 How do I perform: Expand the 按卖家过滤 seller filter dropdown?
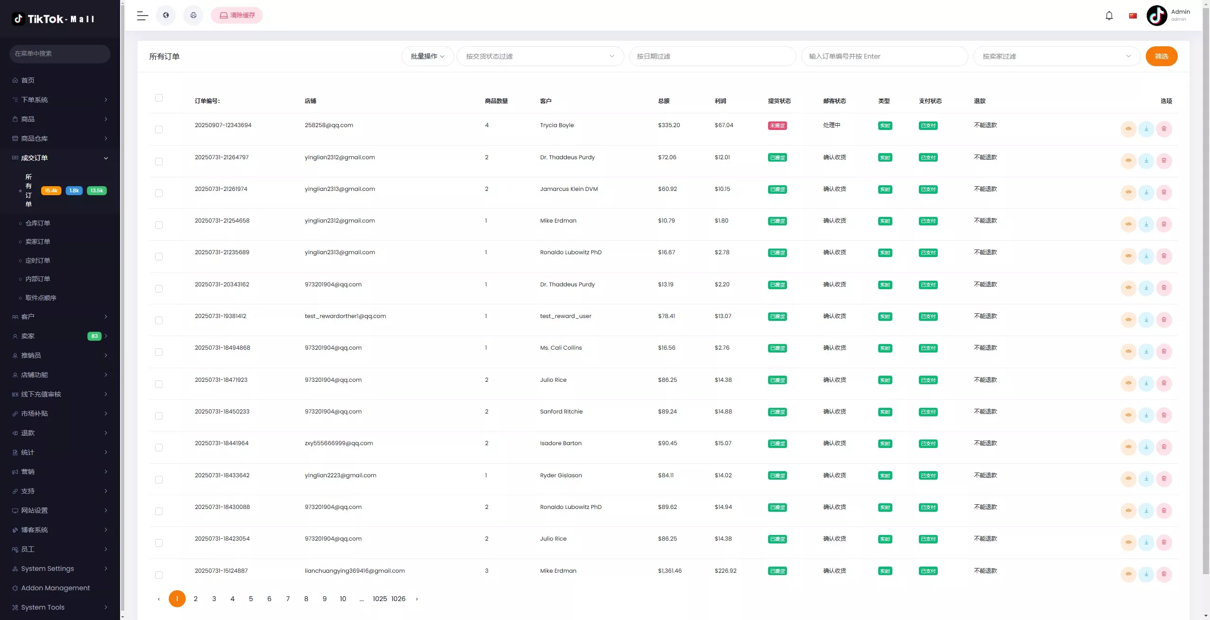1056,56
